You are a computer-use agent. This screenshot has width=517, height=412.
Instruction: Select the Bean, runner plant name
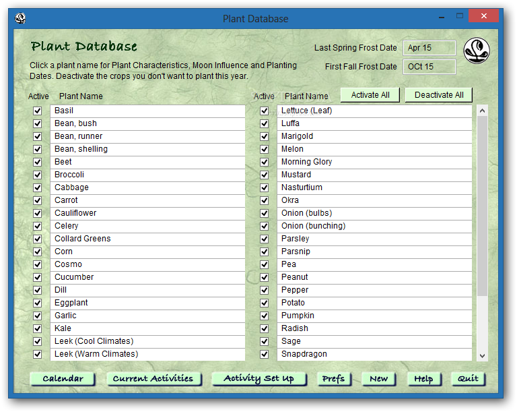click(147, 136)
